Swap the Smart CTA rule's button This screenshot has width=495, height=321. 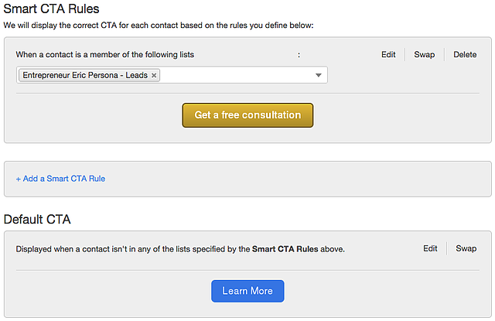(424, 55)
